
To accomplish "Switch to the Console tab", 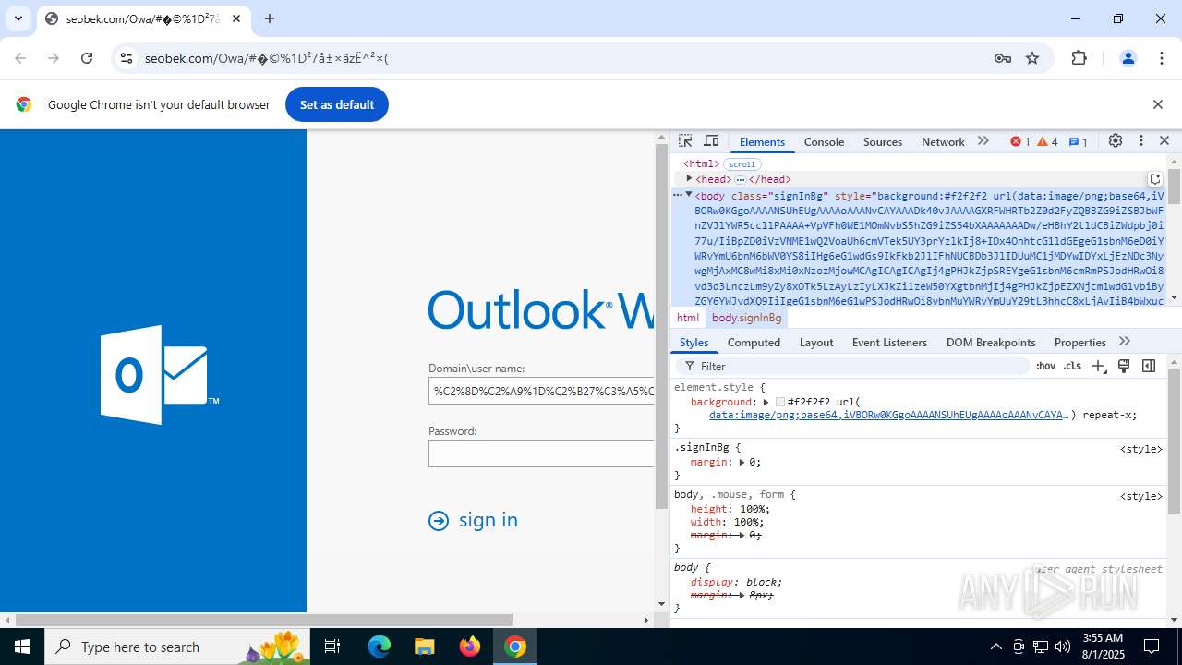I will pyautogui.click(x=824, y=141).
